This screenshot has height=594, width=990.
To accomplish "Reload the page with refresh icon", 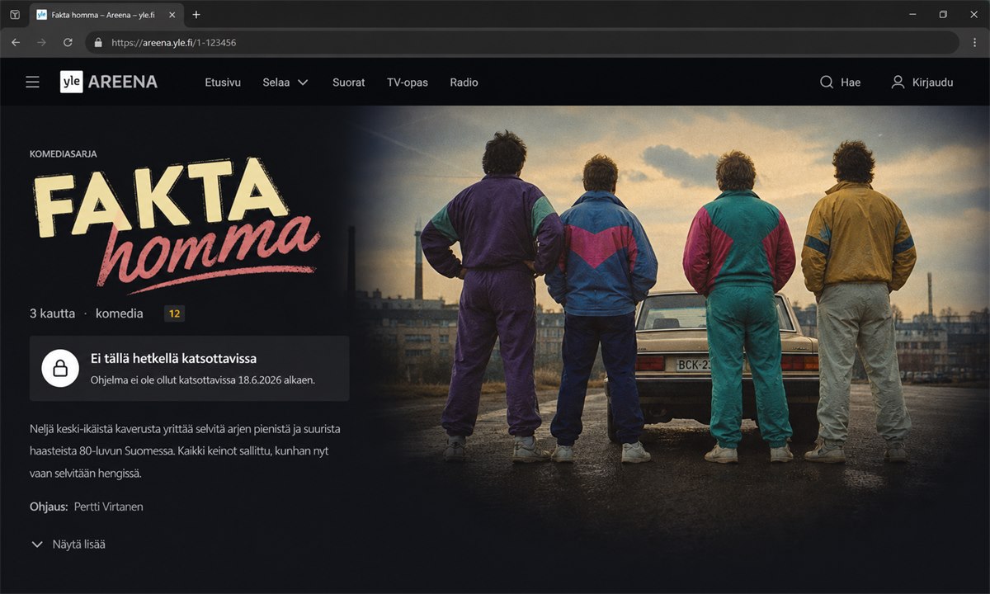I will (68, 42).
